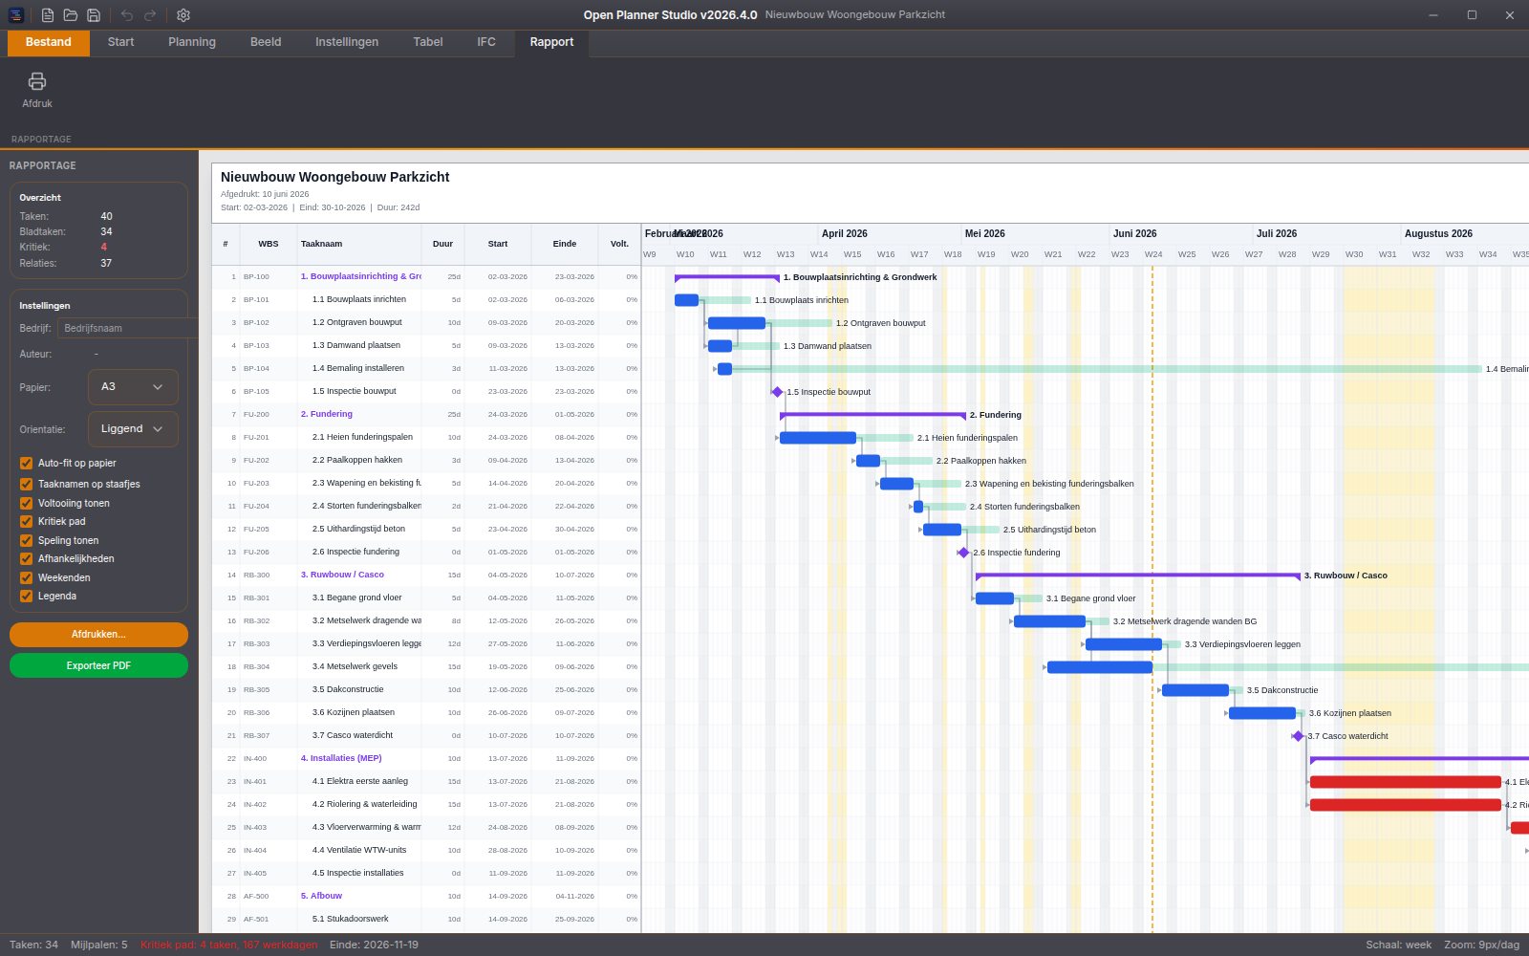This screenshot has height=956, width=1529.
Task: Click the blue 2.1 Heien funderingspalen bar
Action: tap(818, 438)
